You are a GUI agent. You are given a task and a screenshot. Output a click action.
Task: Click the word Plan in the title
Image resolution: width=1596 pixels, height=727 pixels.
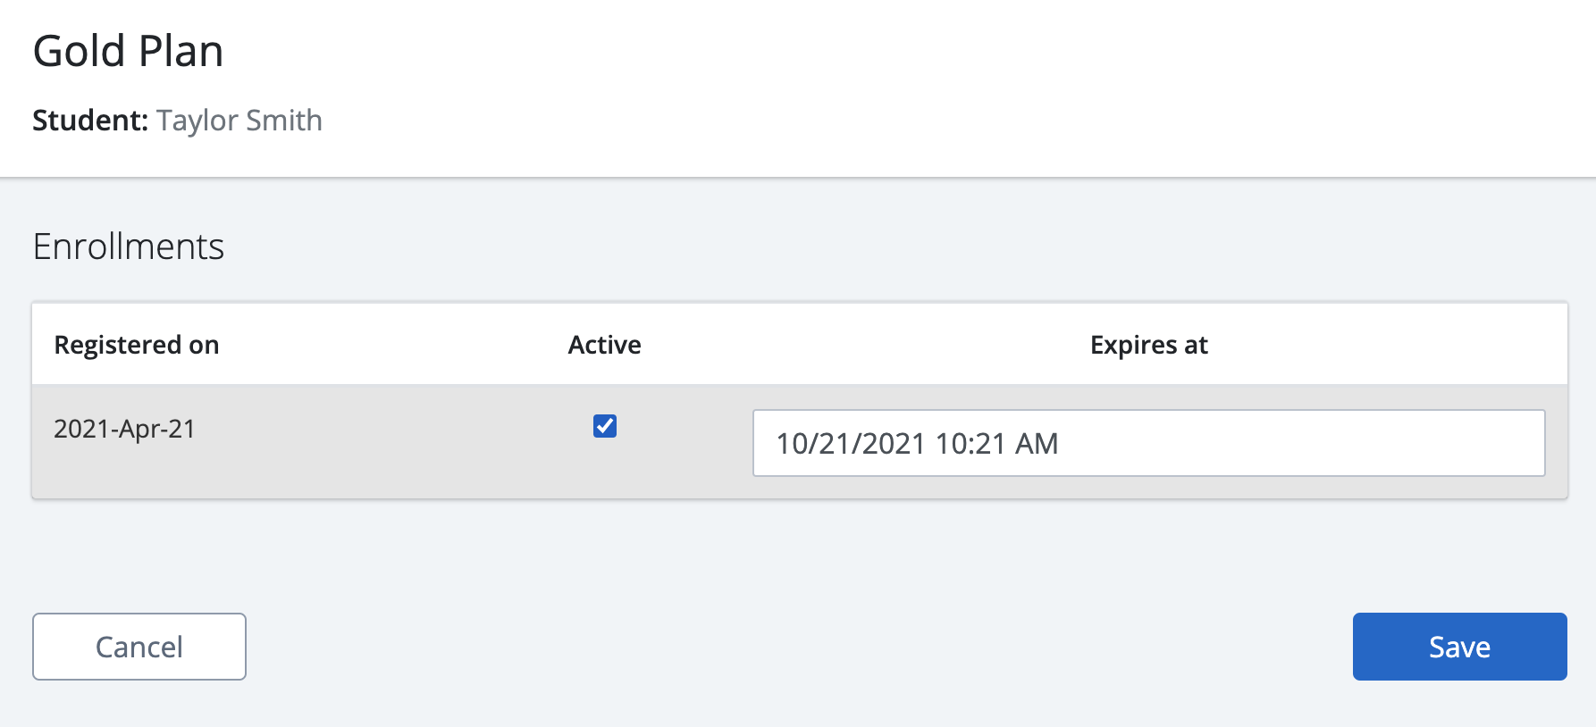click(181, 51)
